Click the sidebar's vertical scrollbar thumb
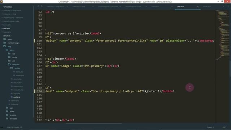The width and height of the screenshot is (231, 130). [34, 61]
